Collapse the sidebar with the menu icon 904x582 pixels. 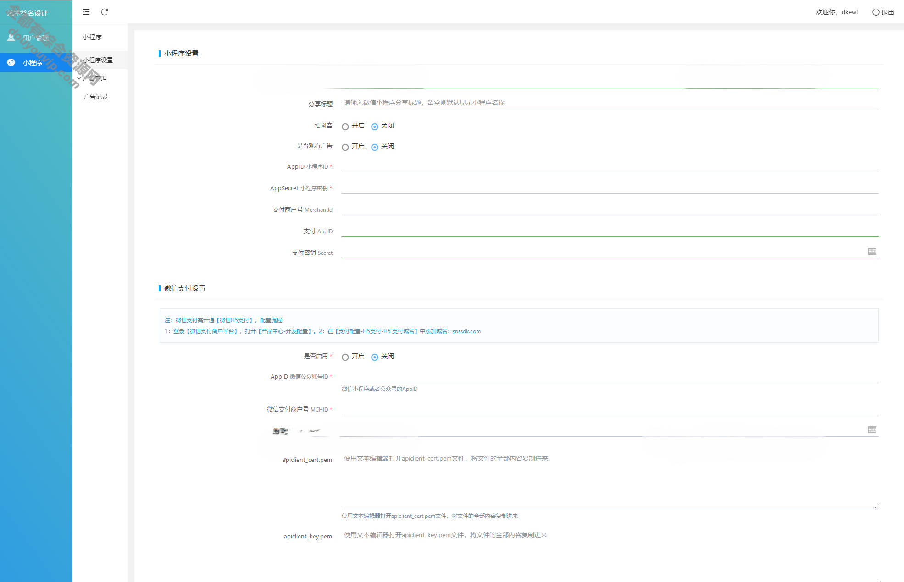click(x=86, y=12)
